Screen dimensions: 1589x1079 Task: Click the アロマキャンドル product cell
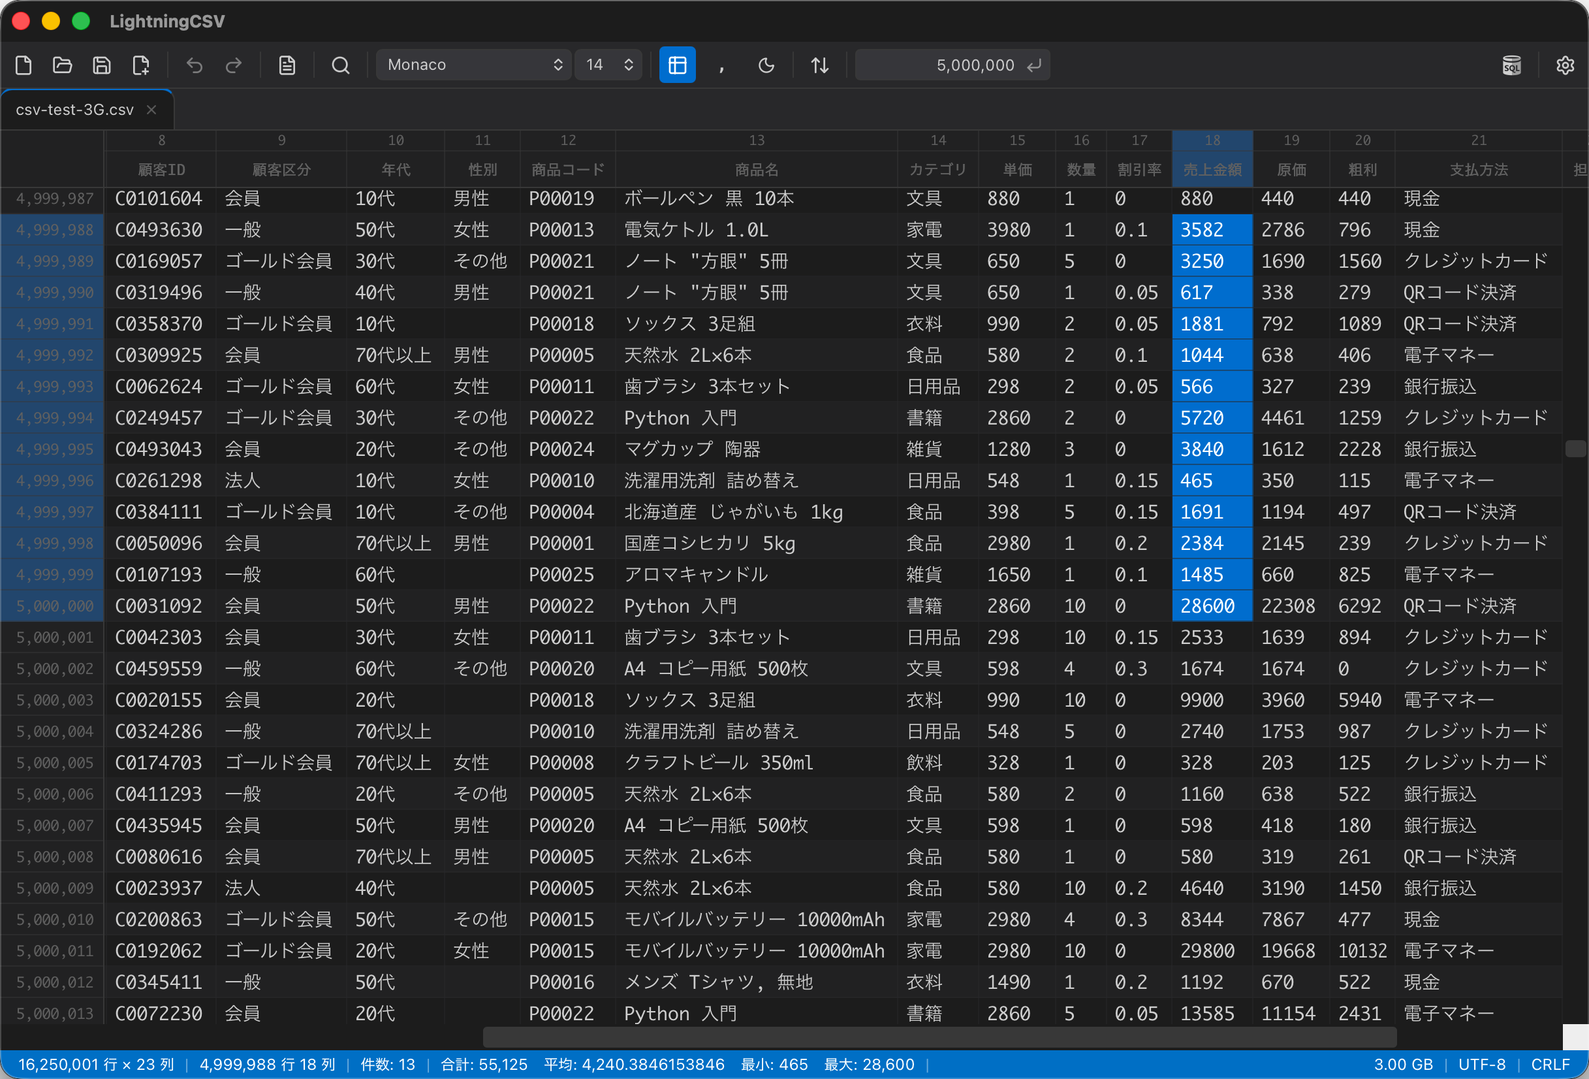tap(756, 575)
